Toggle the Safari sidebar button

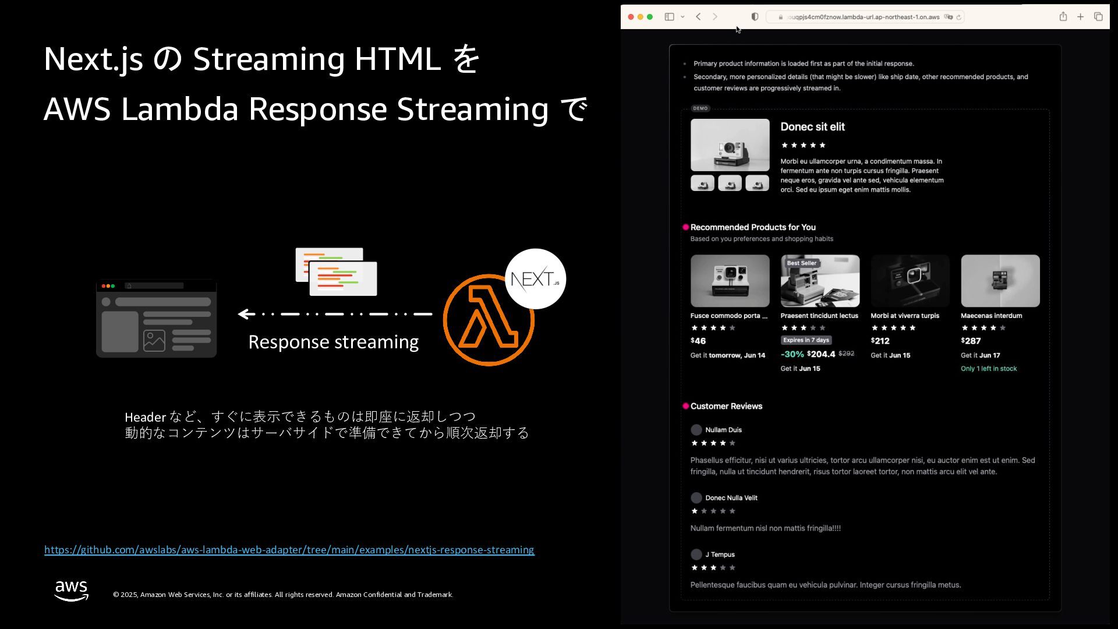669,17
